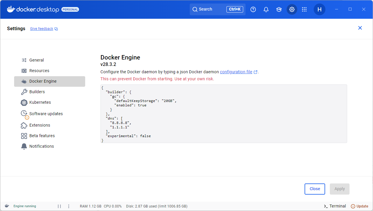Viewport: 373px width, 211px height.
Task: Click the Engine running status text
Action: [x=25, y=206]
